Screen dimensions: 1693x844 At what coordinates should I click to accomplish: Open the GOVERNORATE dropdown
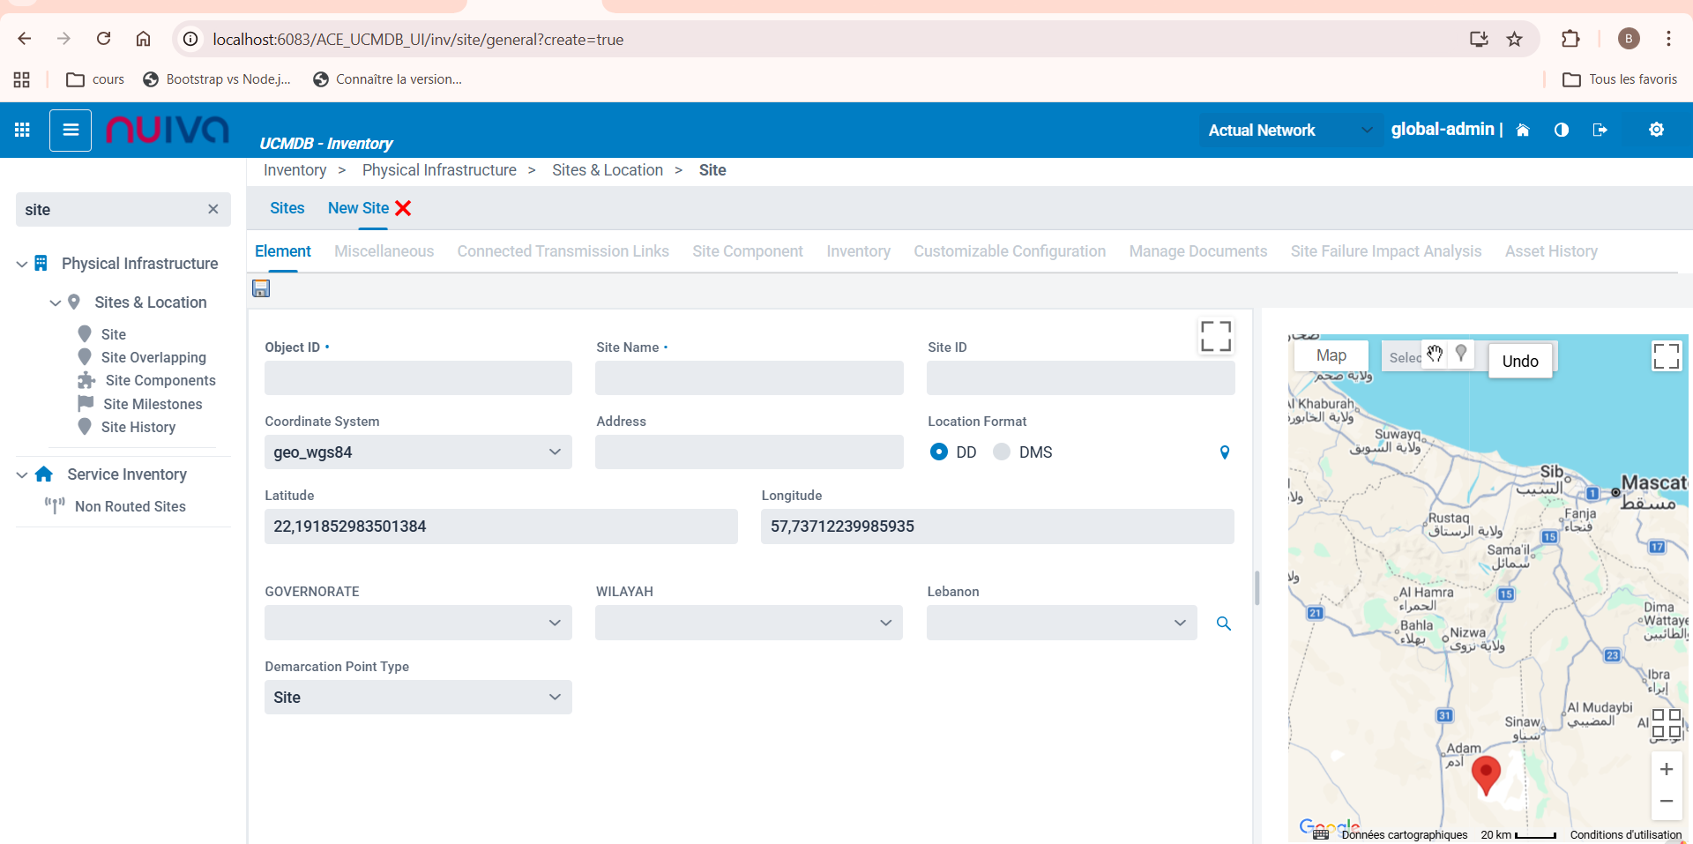click(418, 623)
